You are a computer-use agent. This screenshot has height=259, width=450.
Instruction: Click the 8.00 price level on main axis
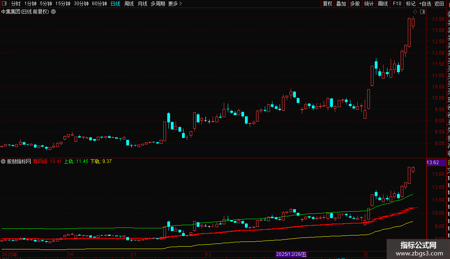(439, 143)
